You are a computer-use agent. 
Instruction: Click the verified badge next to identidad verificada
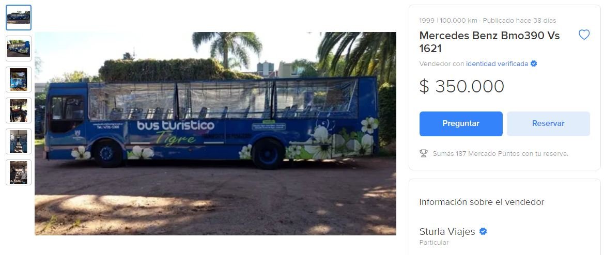click(534, 64)
